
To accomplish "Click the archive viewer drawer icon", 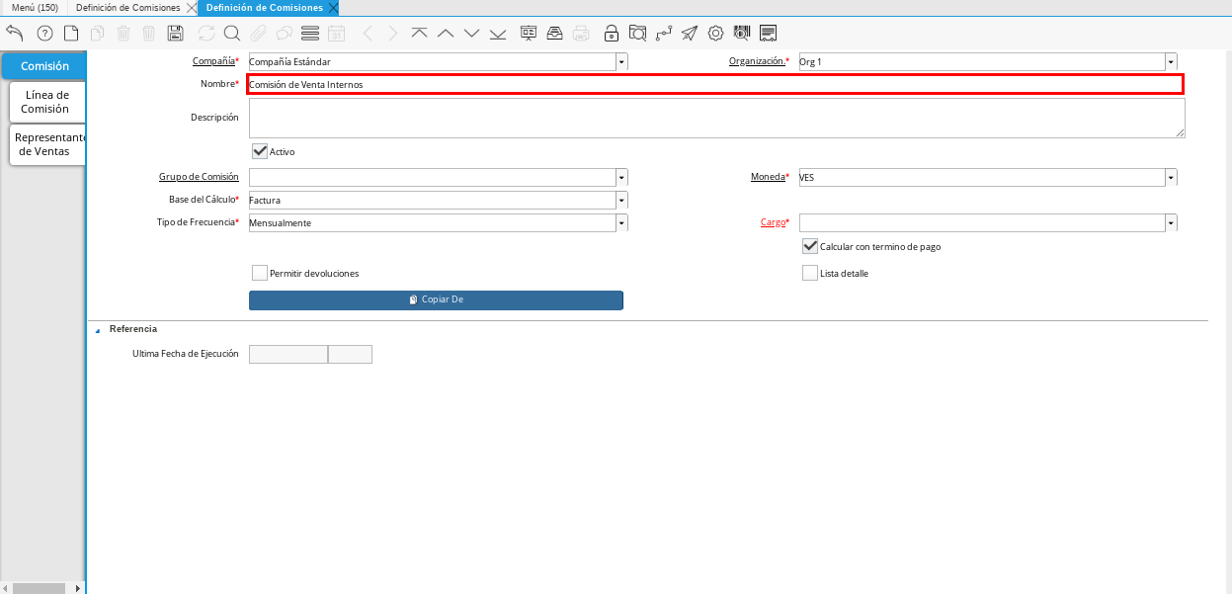I will click(x=554, y=33).
